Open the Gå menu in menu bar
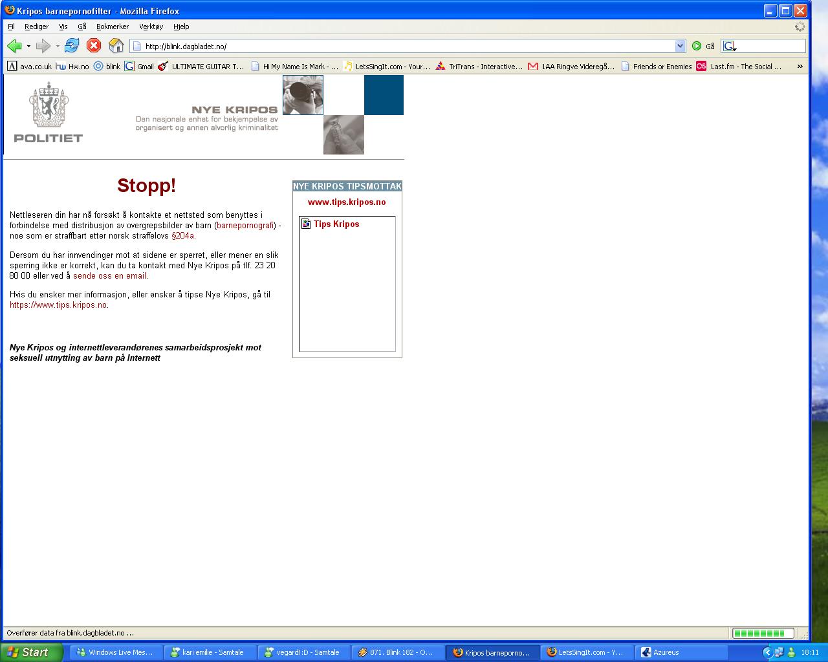Screen dimensions: 828x662 pos(82,27)
